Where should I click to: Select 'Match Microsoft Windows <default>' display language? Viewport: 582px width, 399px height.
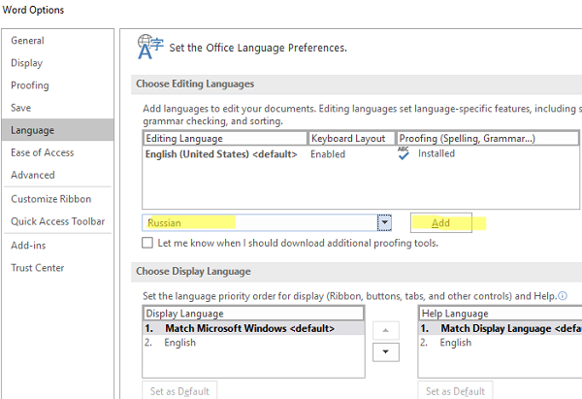click(x=254, y=328)
